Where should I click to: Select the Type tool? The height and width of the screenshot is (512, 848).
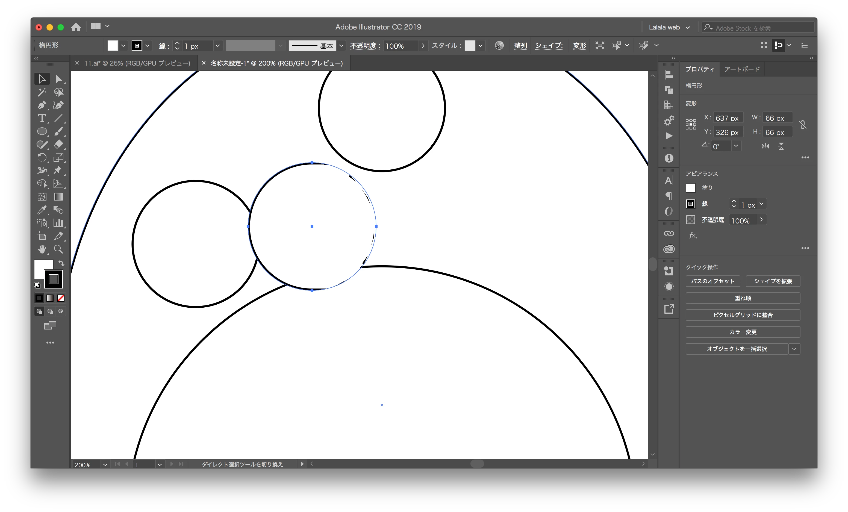42,118
